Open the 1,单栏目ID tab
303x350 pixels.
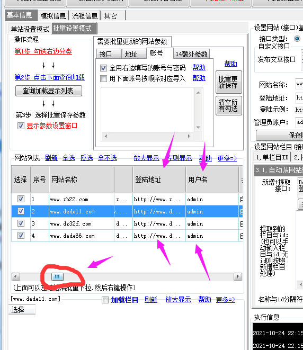272,157
